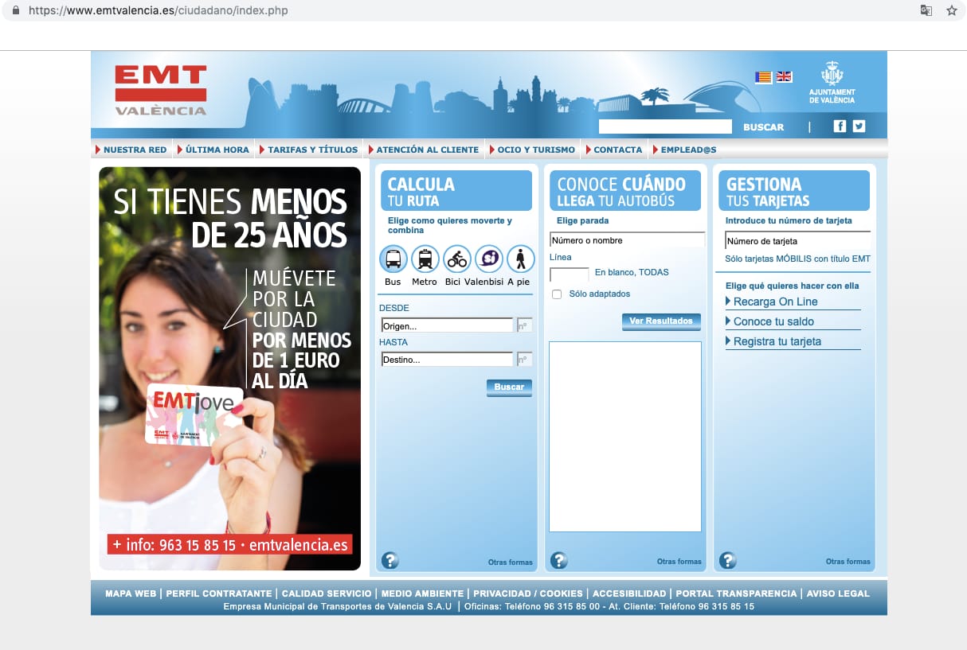
Task: Enable the Sólo adaptados checkbox
Action: [x=557, y=294]
